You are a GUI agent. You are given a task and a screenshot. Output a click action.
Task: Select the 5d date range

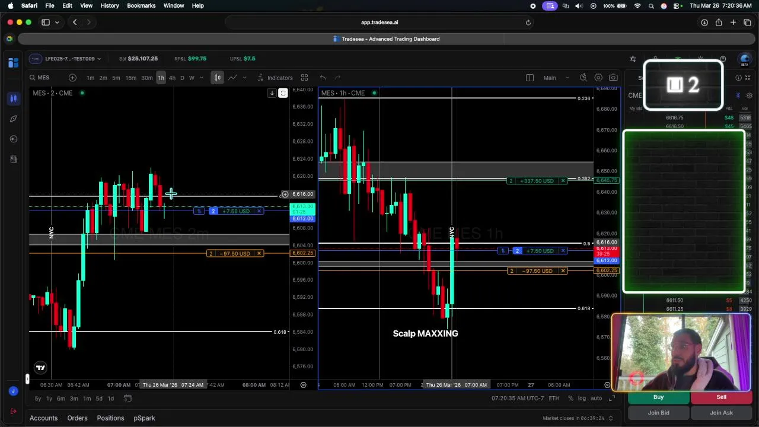click(99, 399)
